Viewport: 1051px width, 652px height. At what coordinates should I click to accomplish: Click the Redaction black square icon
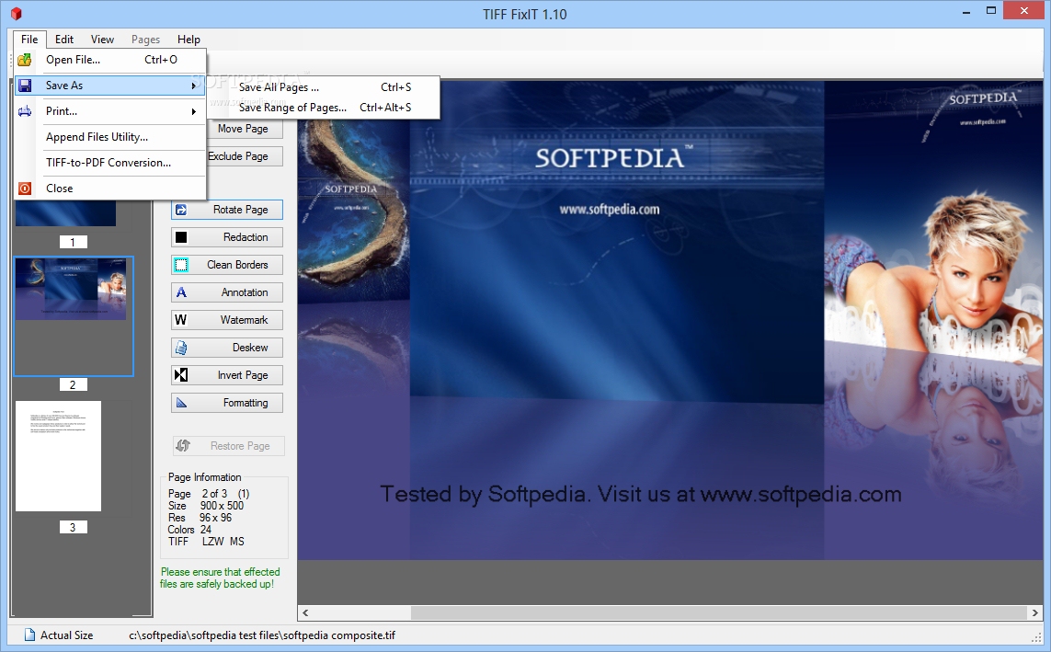[181, 237]
